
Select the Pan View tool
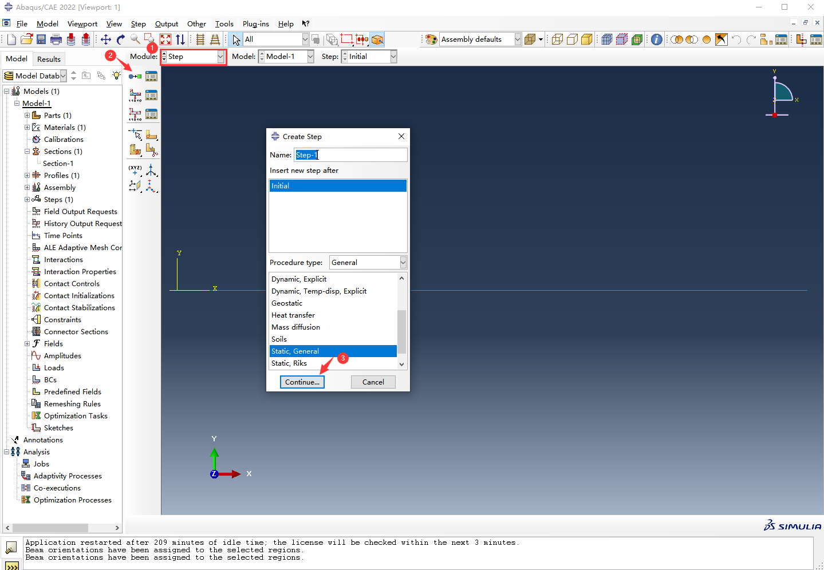pyautogui.click(x=106, y=39)
